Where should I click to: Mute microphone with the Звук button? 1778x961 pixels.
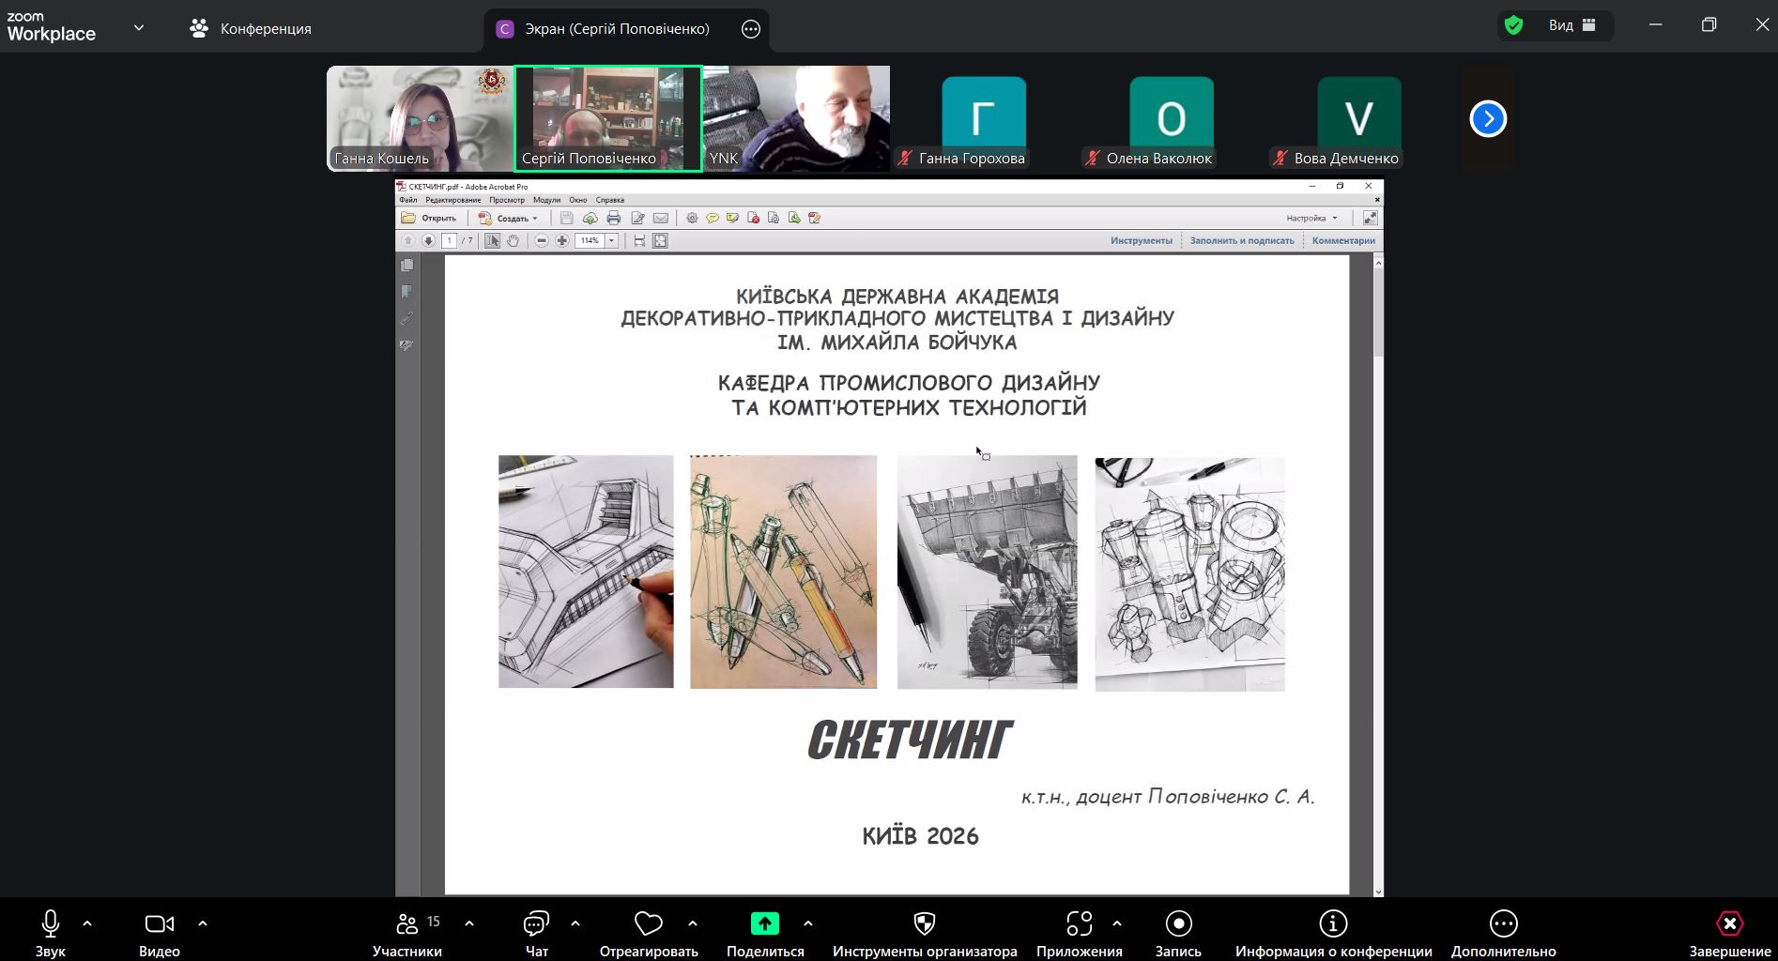[51, 924]
